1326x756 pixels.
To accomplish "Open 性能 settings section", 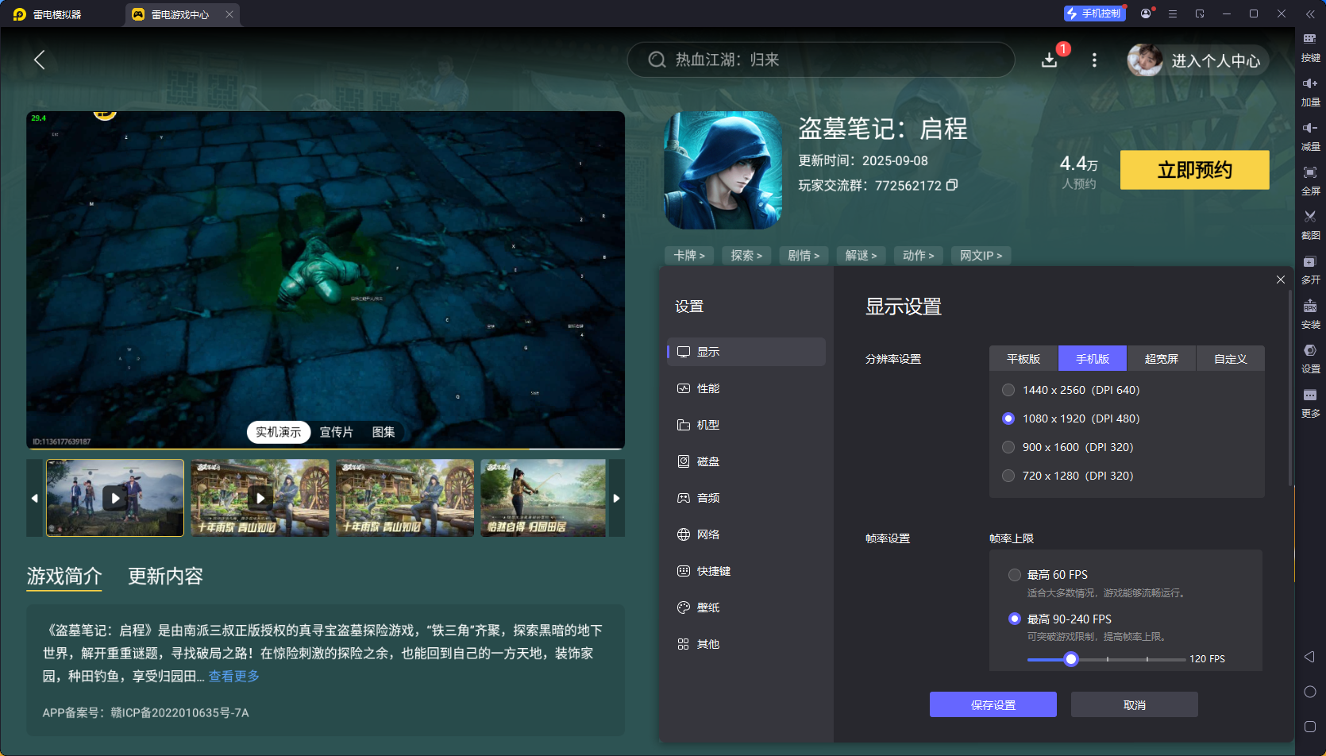I will coord(746,388).
